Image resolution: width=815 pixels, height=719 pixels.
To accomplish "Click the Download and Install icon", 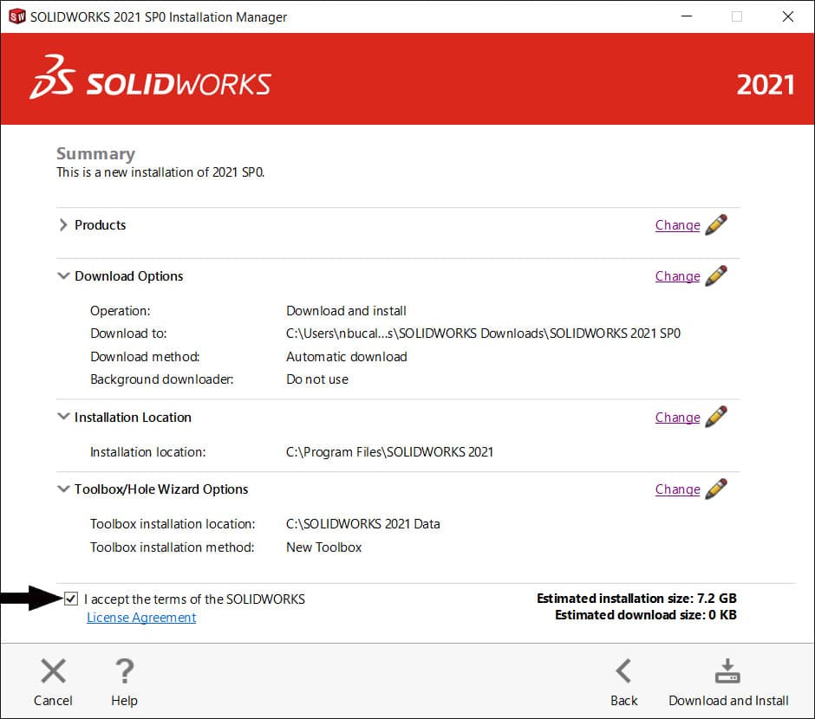I will point(727,670).
